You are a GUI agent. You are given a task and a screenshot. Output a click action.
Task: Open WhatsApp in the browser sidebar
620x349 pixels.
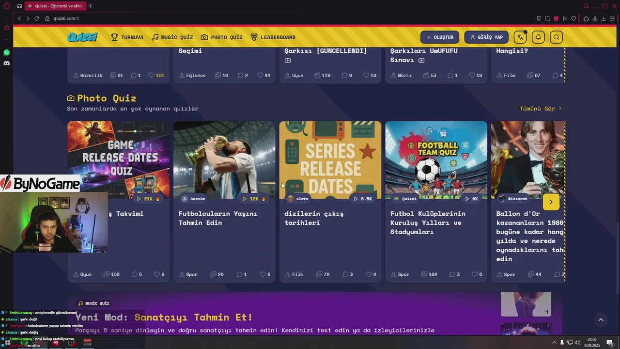7,52
